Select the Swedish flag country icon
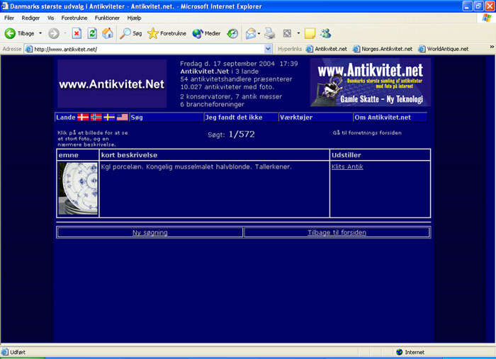 click(109, 117)
